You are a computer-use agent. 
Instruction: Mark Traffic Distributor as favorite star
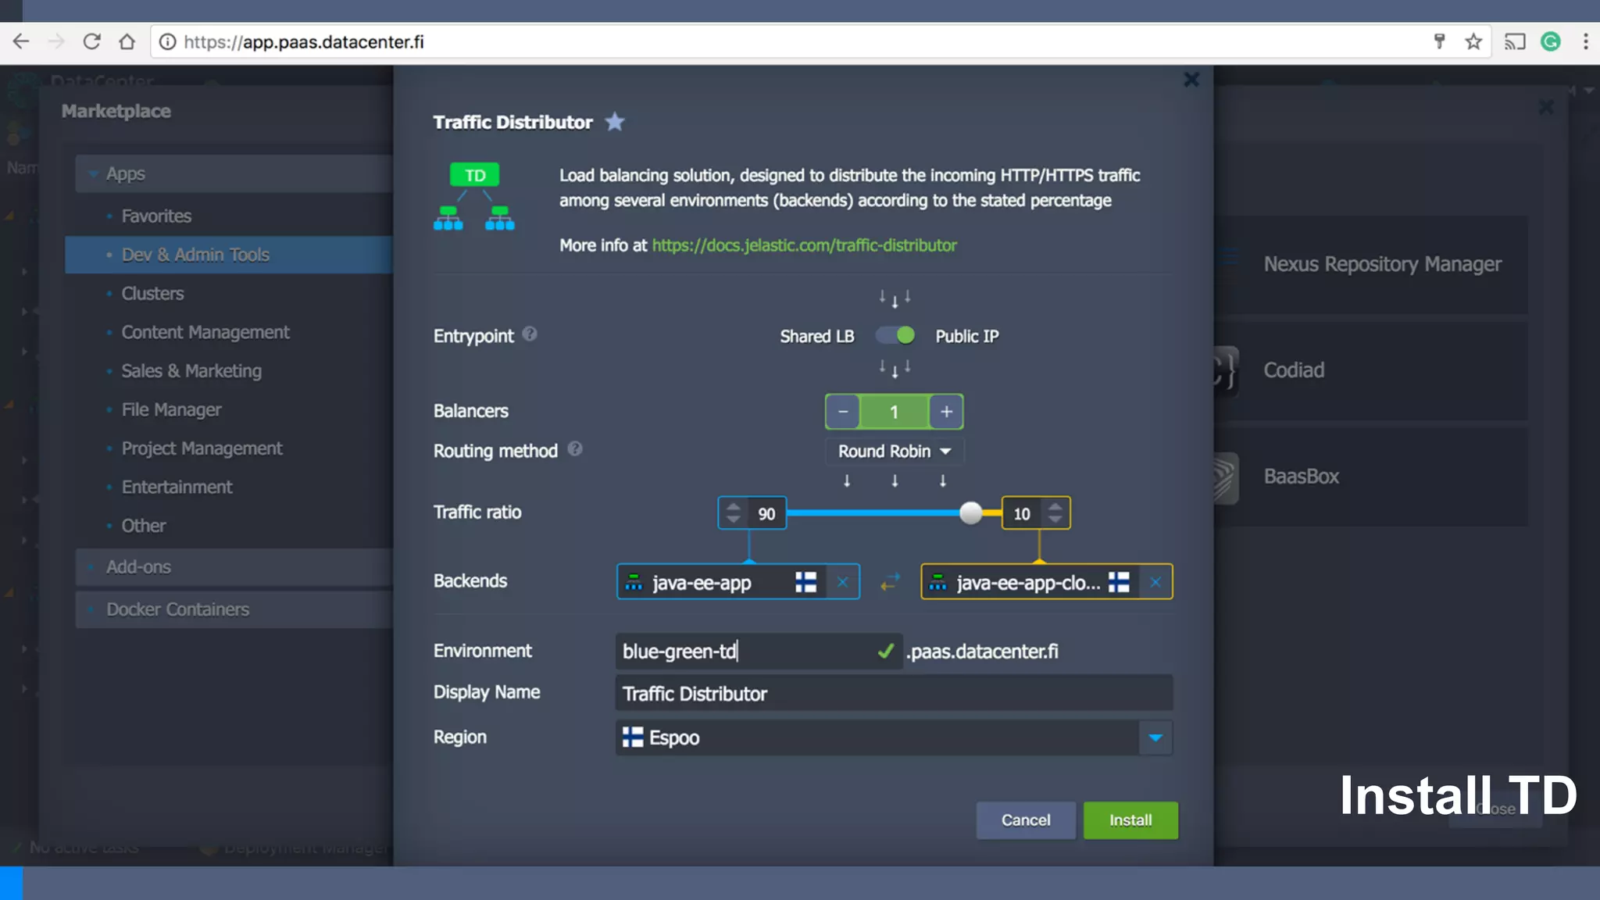pyautogui.click(x=615, y=121)
